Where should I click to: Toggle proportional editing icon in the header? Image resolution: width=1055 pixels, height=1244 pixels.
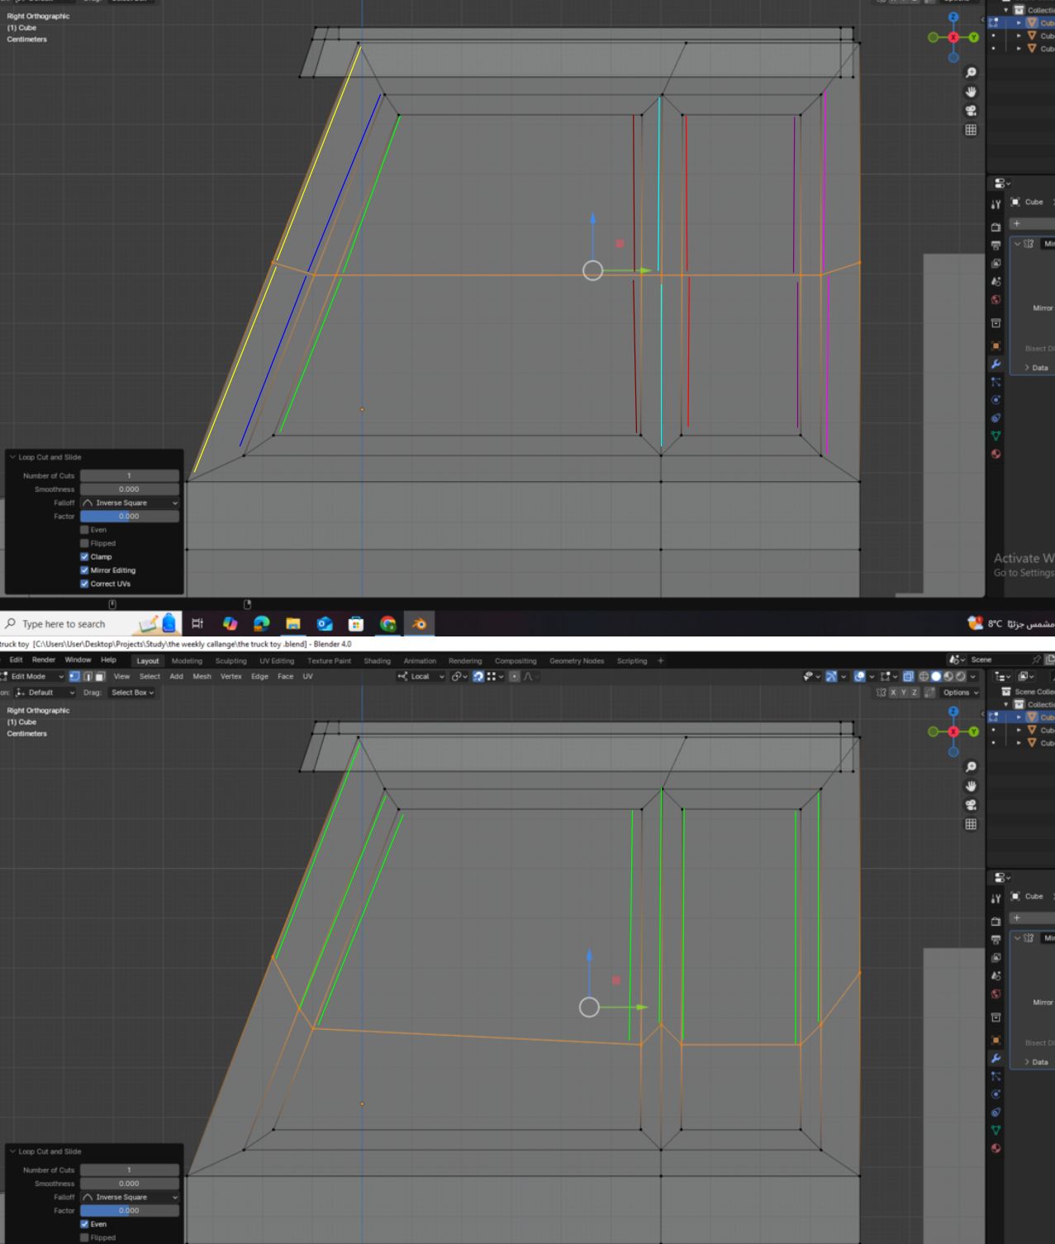click(x=514, y=676)
